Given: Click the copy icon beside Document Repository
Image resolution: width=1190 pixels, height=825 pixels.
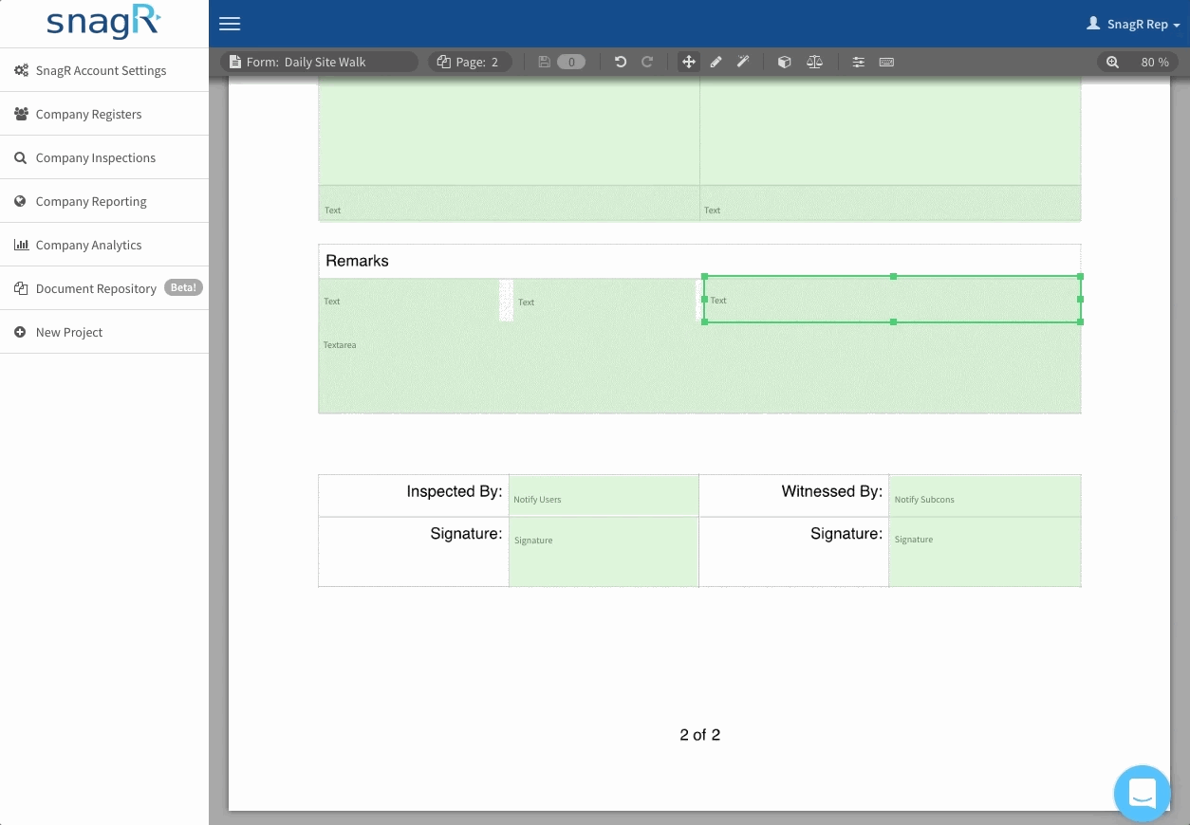Looking at the screenshot, I should point(21,288).
